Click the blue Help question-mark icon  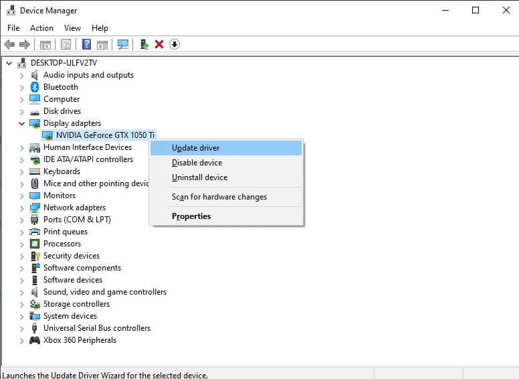click(x=86, y=44)
